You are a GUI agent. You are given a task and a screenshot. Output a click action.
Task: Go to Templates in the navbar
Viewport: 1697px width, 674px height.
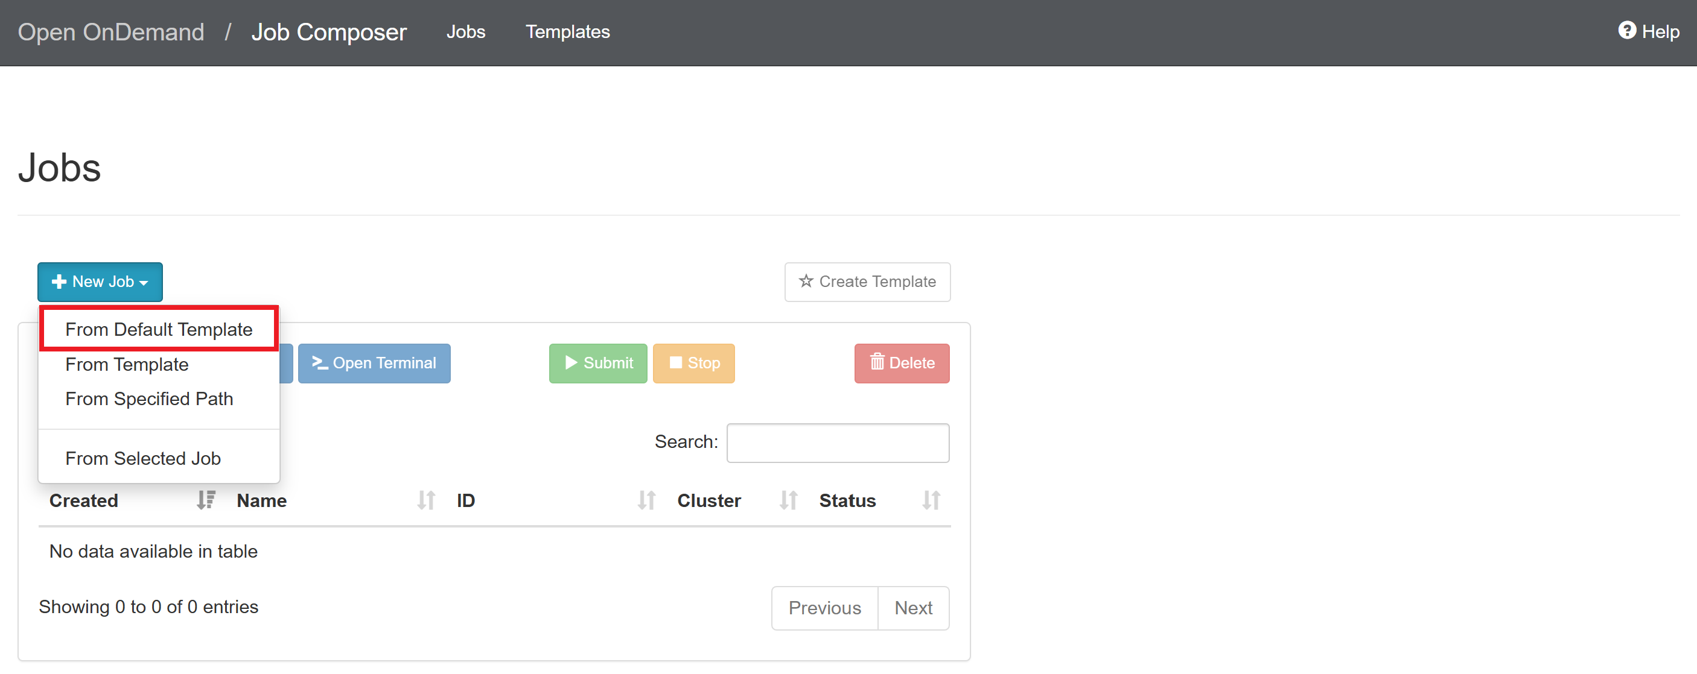tap(567, 31)
